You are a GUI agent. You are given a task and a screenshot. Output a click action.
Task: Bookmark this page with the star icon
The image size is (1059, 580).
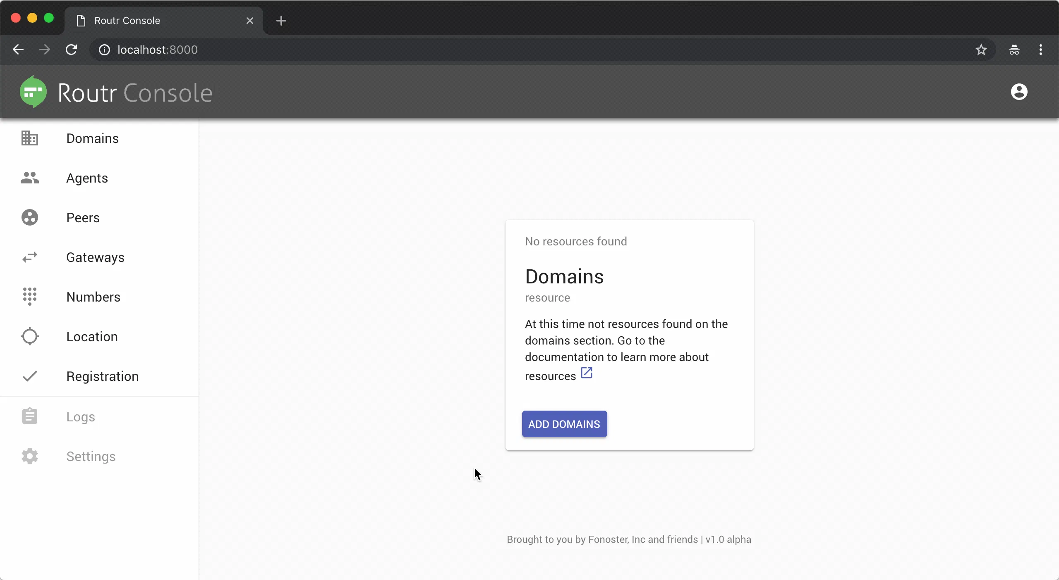point(981,50)
